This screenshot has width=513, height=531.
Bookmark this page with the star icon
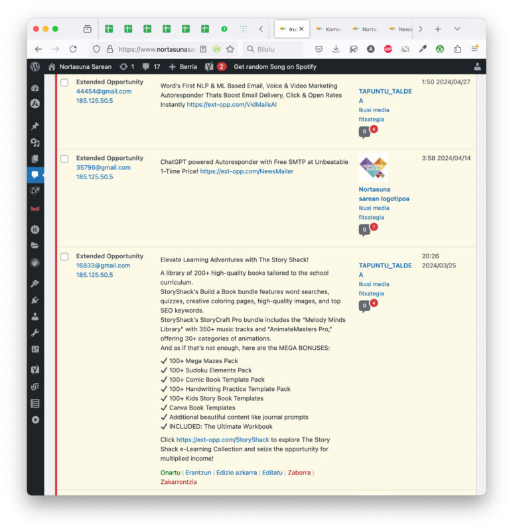tap(230, 49)
